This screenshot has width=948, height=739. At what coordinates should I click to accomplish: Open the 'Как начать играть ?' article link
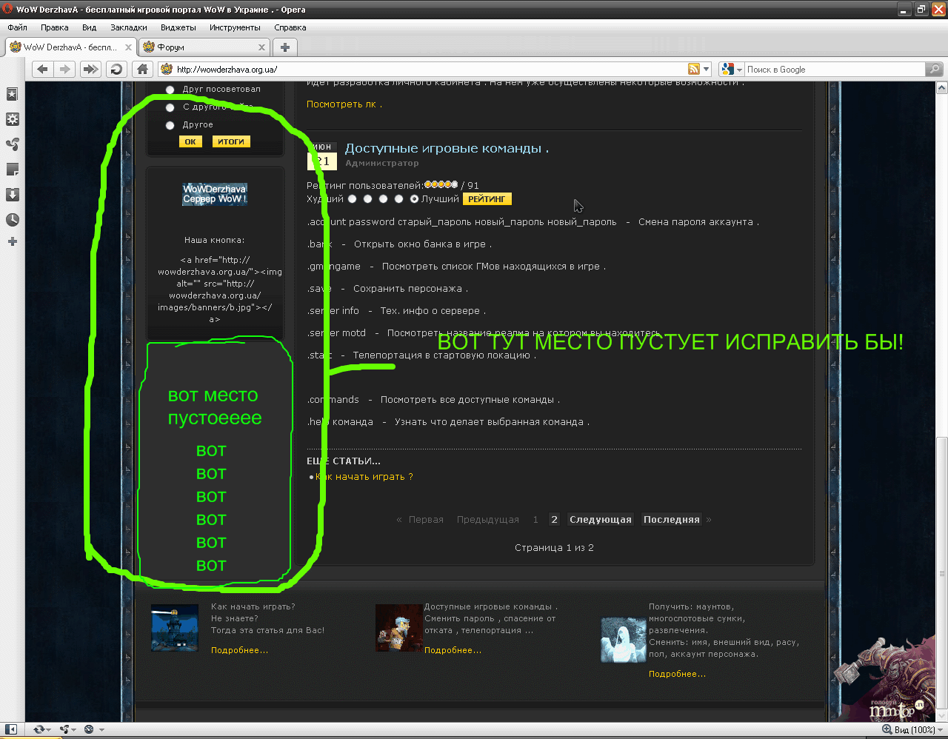click(x=364, y=477)
